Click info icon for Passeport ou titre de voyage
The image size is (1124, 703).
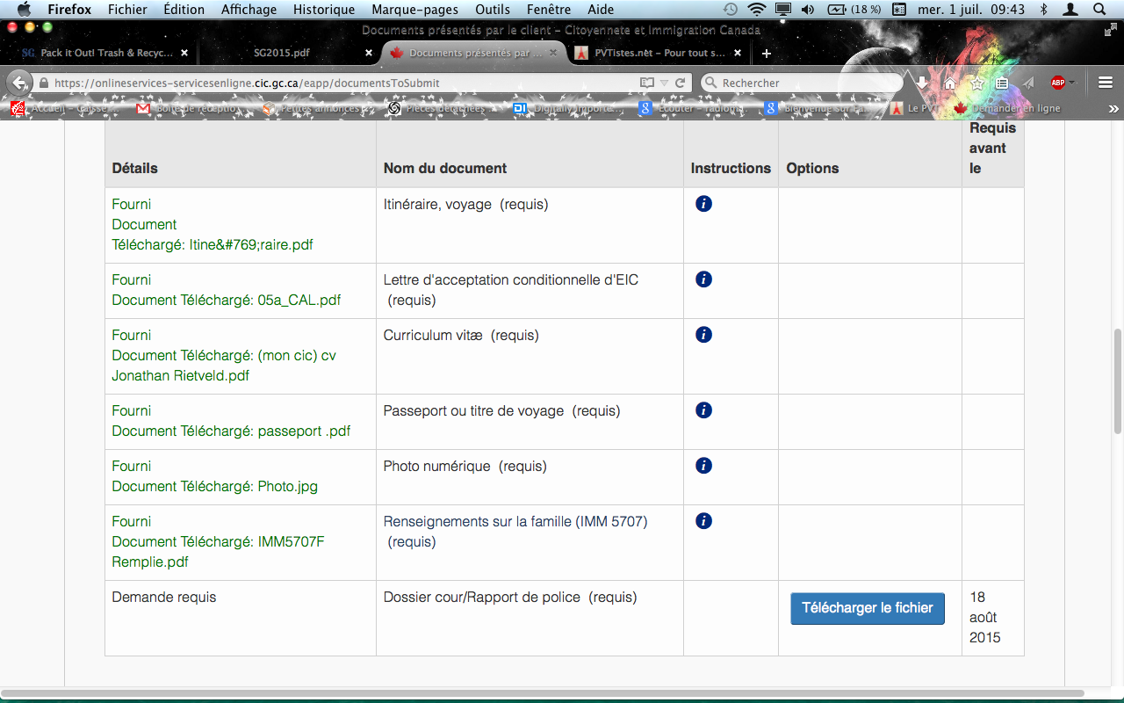coord(703,410)
